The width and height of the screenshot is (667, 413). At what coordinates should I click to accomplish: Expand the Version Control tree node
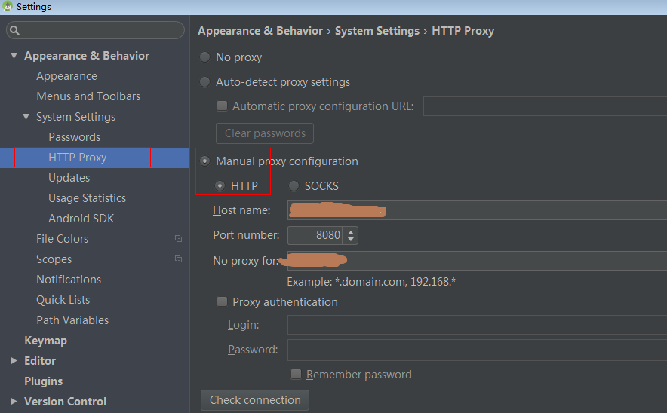14,401
